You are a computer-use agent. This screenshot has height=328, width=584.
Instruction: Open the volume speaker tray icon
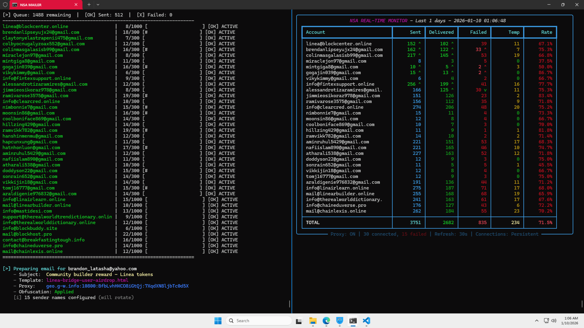[554, 321]
